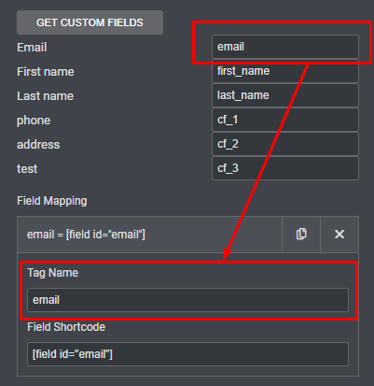The height and width of the screenshot is (386, 374).
Task: Select the last_name value box
Action: pyautogui.click(x=285, y=95)
